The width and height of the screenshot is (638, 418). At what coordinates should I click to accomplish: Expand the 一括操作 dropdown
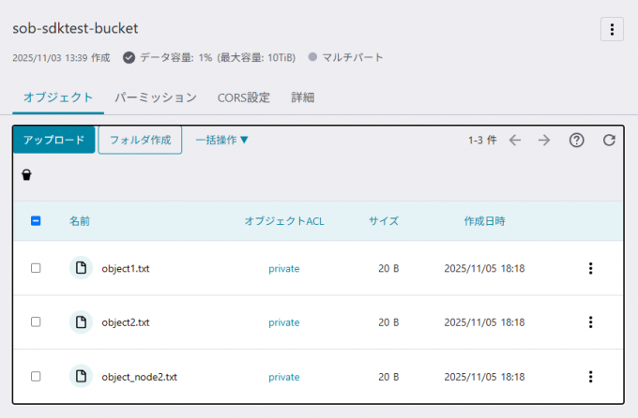click(222, 140)
